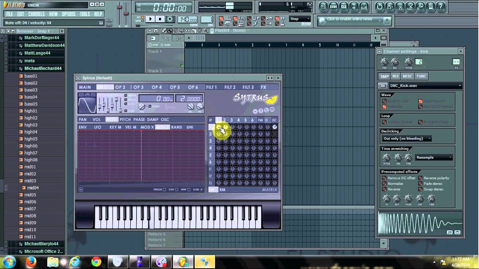Open the Piano Roll view icon
The width and height of the screenshot is (479, 269).
click(x=344, y=6)
